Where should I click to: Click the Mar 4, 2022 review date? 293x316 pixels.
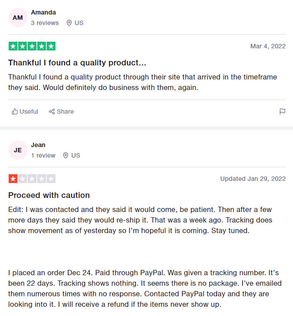point(268,46)
